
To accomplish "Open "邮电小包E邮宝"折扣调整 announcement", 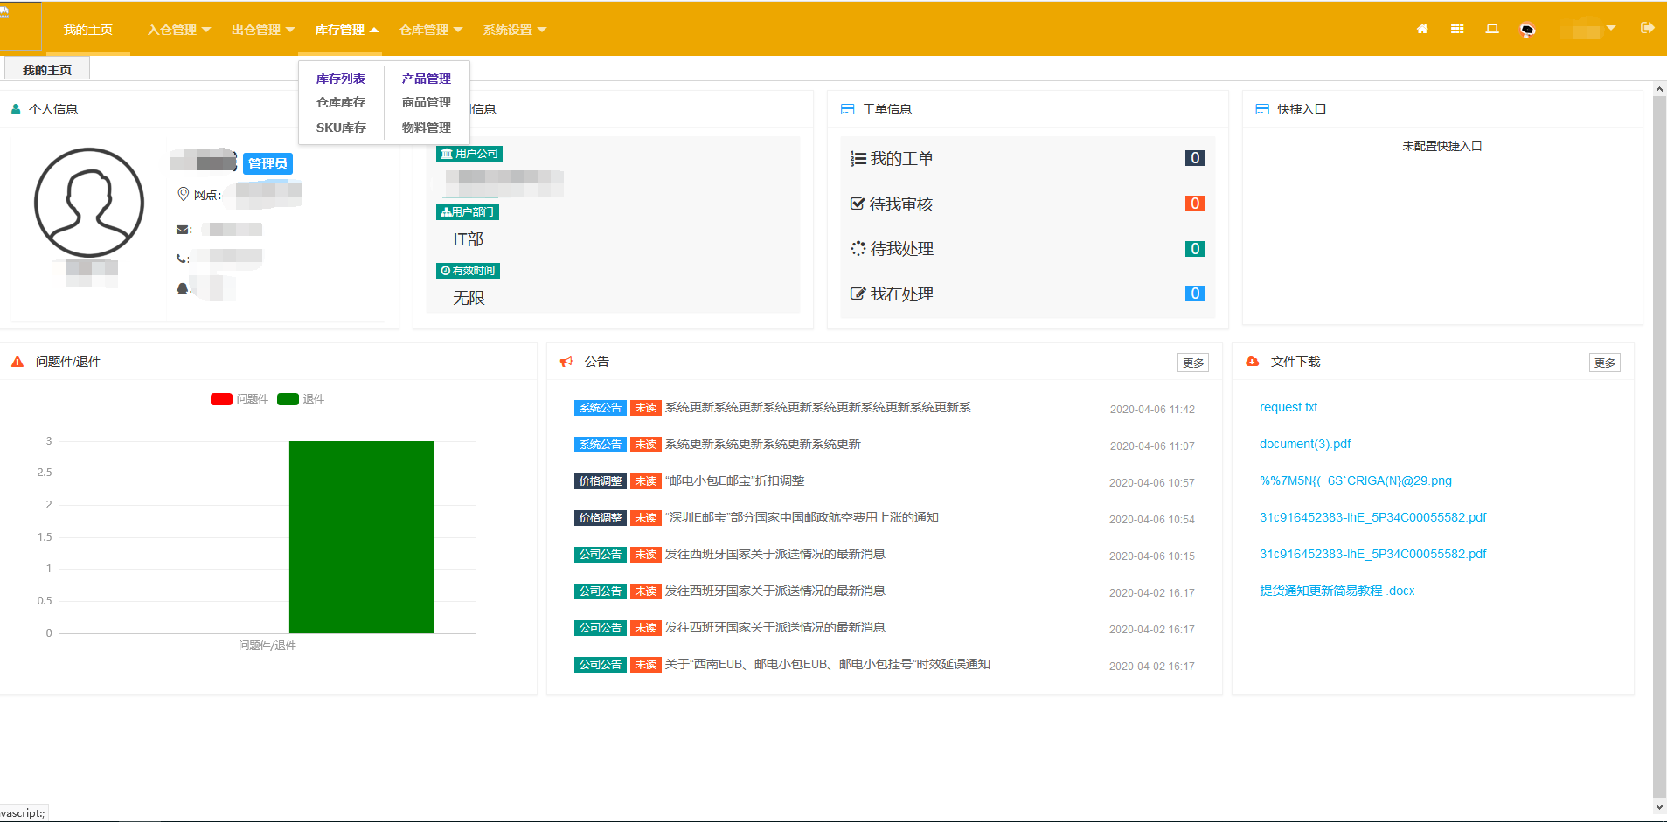I will 734,480.
